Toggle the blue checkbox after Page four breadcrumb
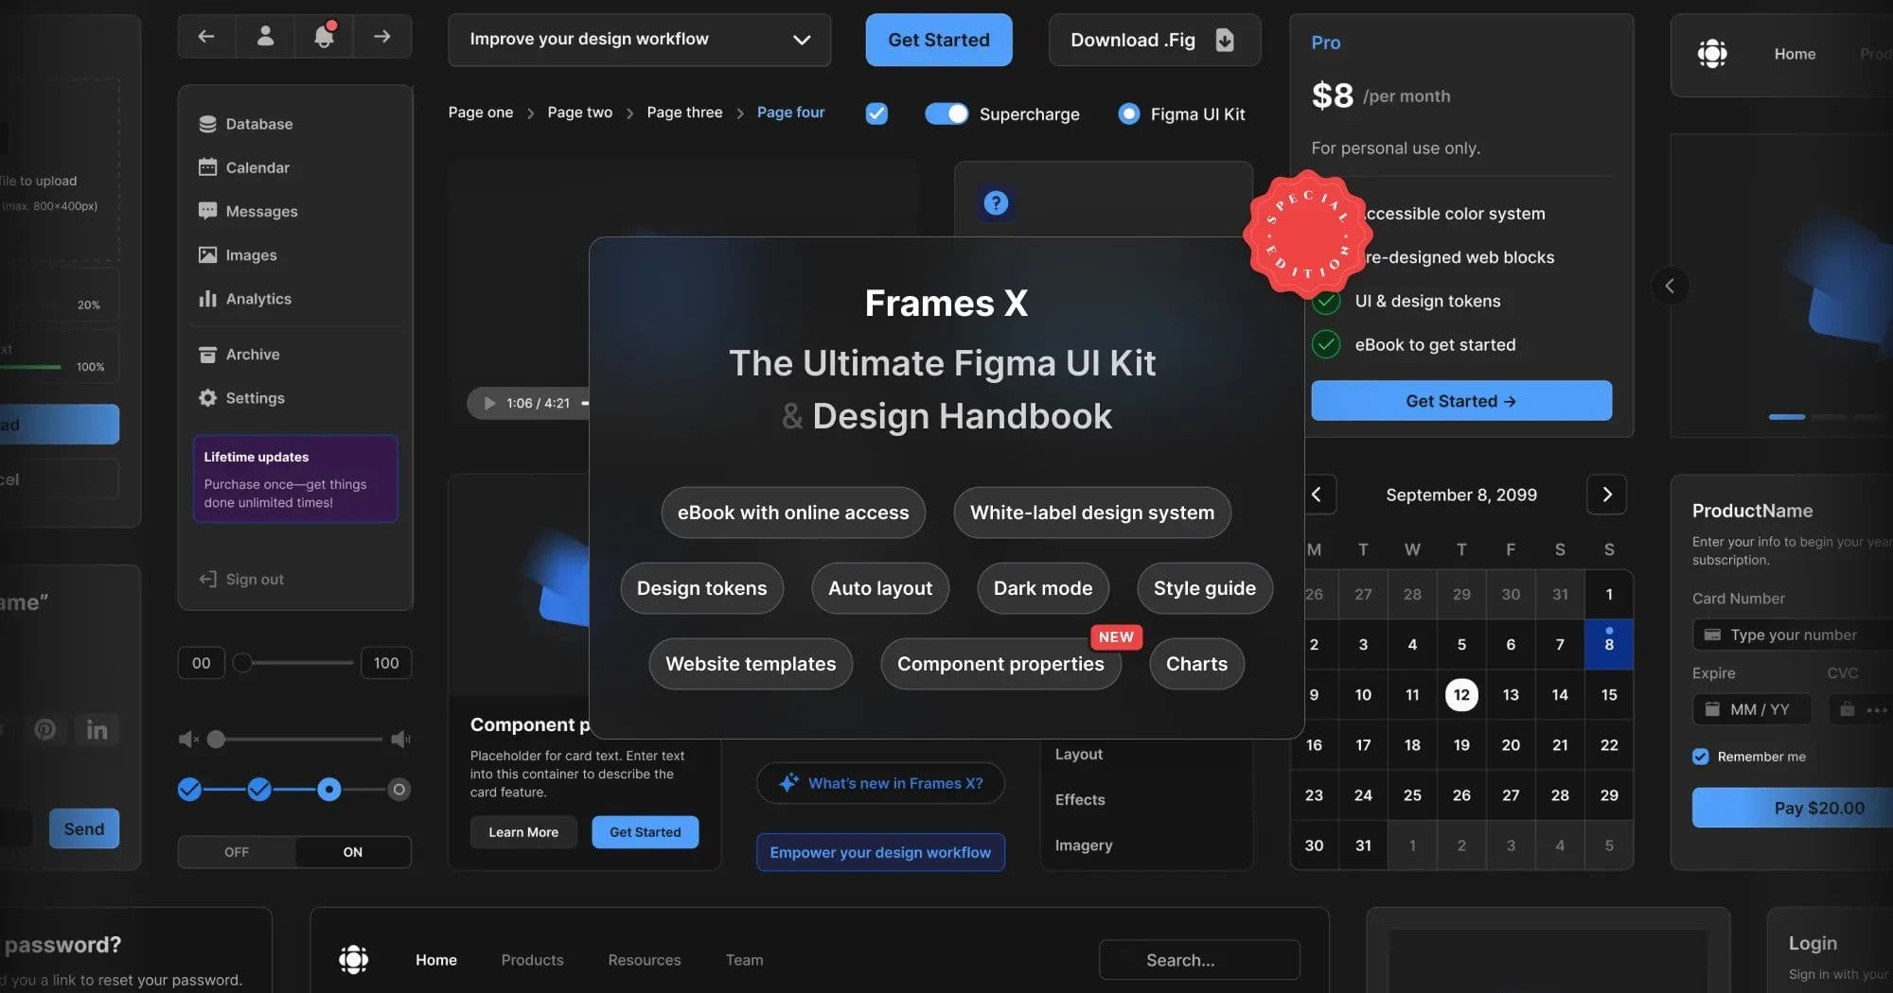The image size is (1893, 993). tap(876, 113)
